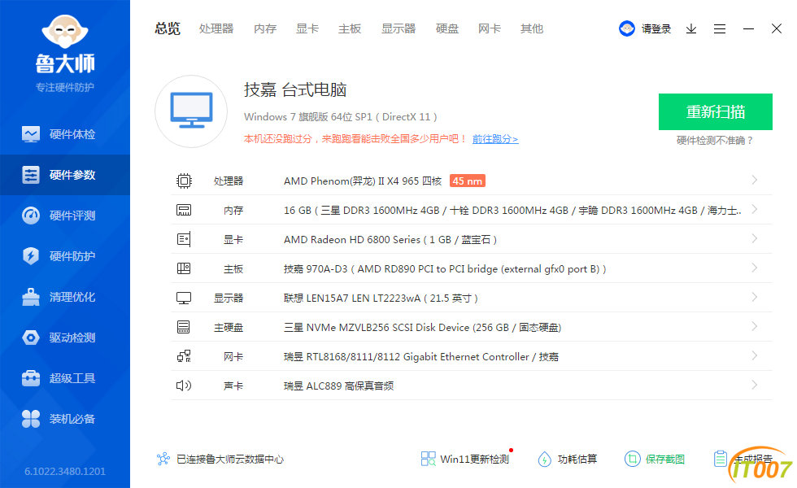
Task: Expand the 网卡 row chevron
Action: 755,355
